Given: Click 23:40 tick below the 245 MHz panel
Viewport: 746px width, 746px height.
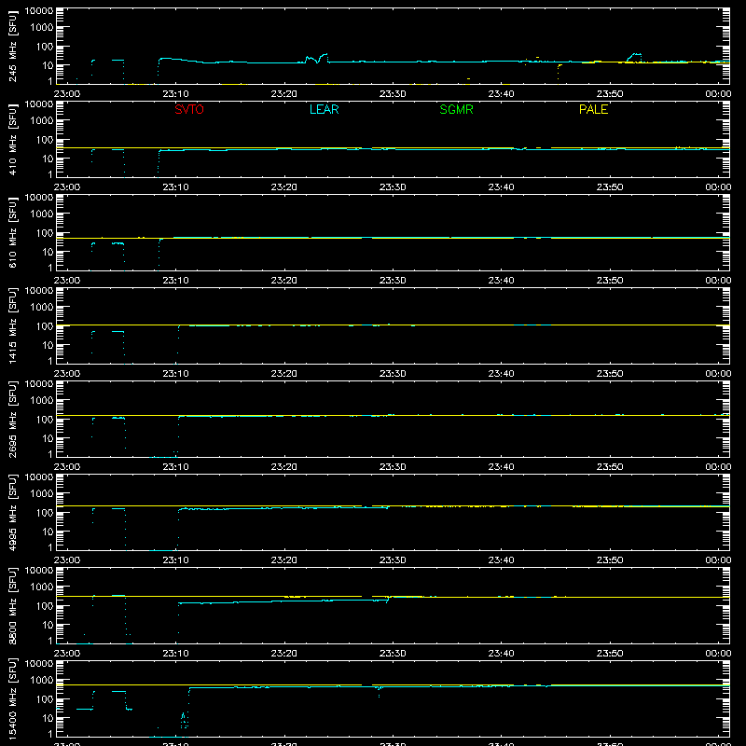Looking at the screenshot, I should [x=501, y=94].
